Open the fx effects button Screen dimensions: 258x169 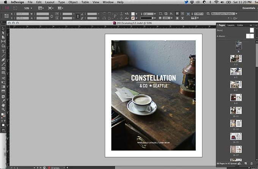click(x=171, y=14)
